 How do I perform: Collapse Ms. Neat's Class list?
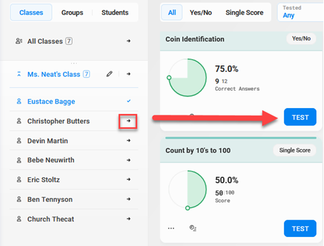[19, 74]
